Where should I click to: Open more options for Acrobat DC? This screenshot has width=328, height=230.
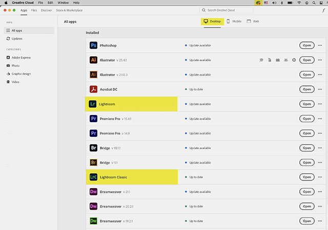click(x=320, y=89)
